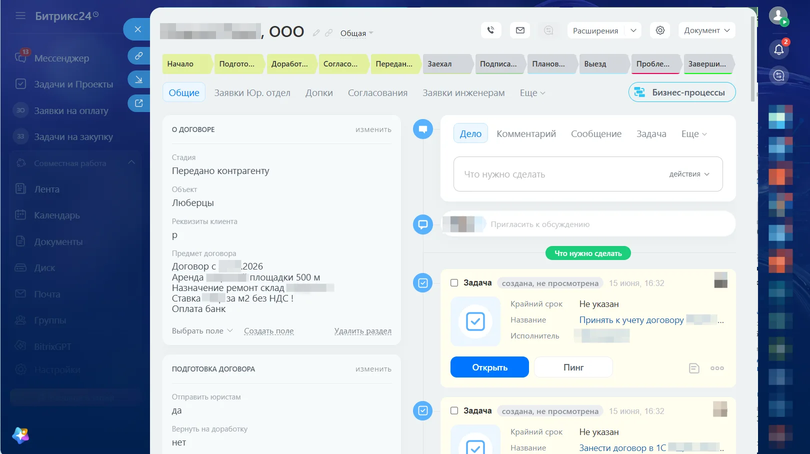Screen dimensions: 810x454
Task: Click the Удалить раздел link
Action: pyautogui.click(x=363, y=331)
